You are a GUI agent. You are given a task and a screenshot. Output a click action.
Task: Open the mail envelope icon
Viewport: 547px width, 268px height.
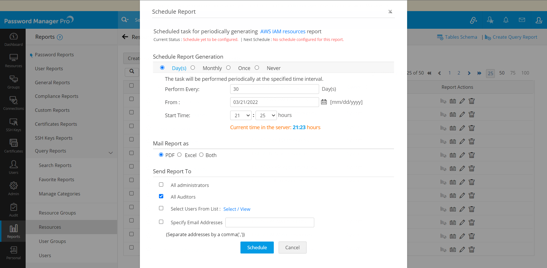(x=522, y=20)
